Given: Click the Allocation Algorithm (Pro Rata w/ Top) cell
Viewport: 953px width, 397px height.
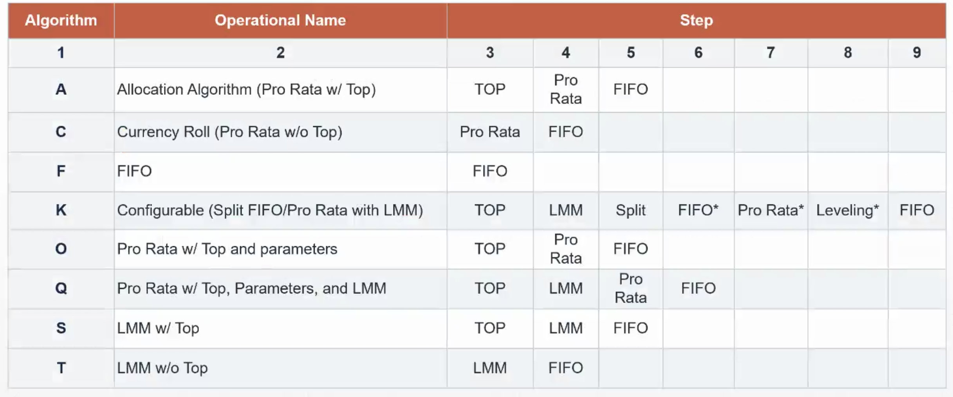Looking at the screenshot, I should [246, 90].
